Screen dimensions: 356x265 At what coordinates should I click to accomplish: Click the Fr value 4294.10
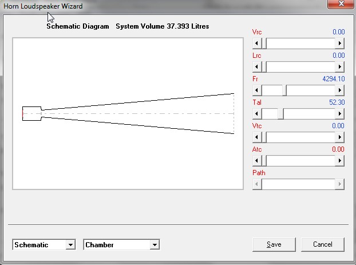pos(334,79)
